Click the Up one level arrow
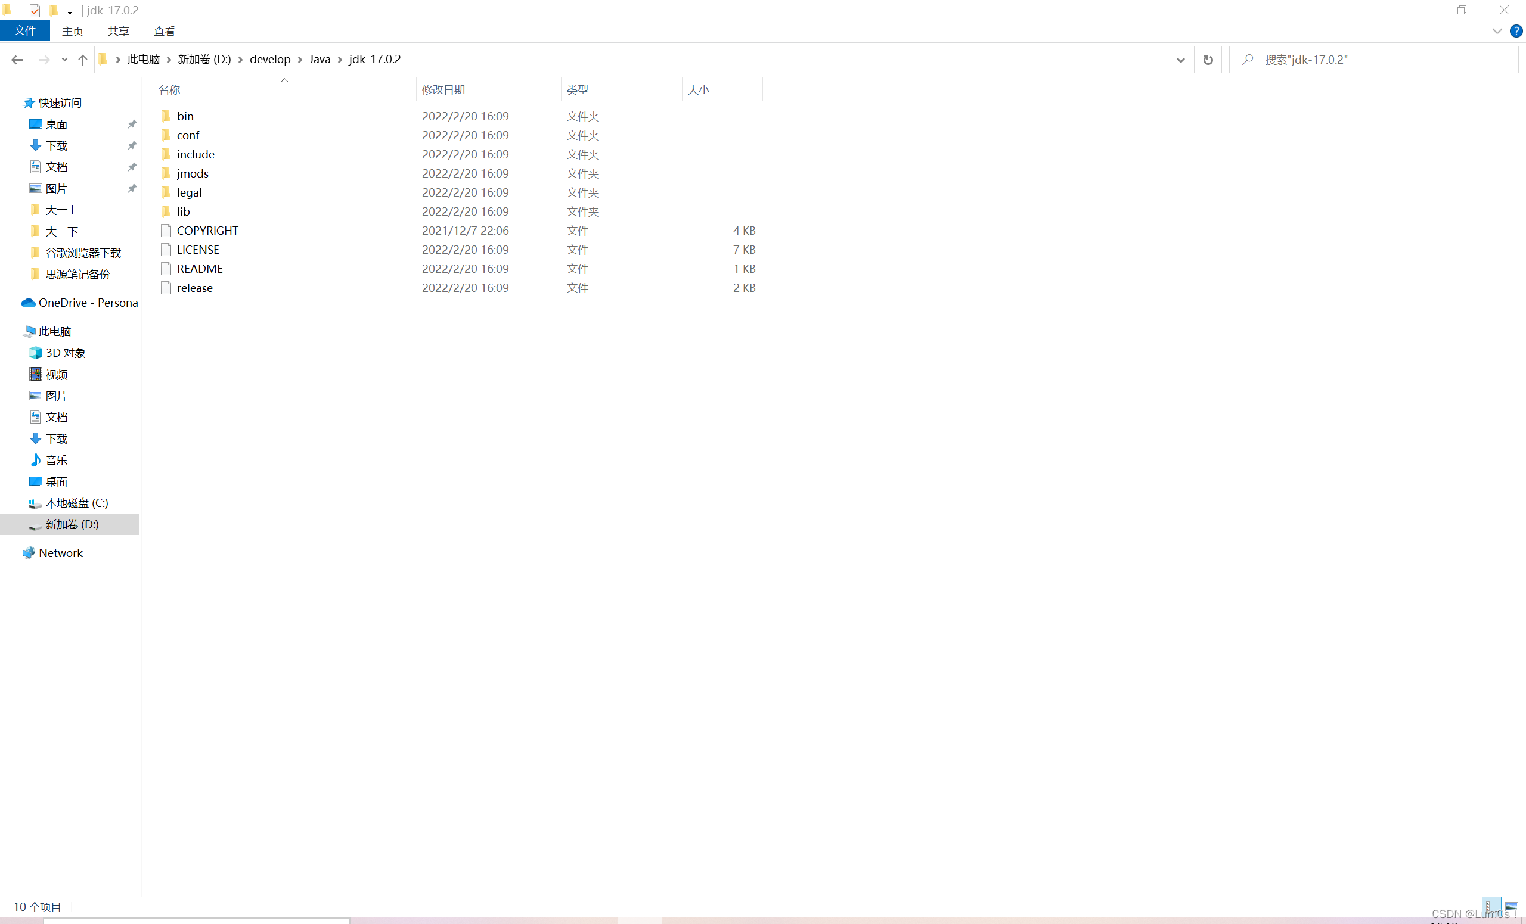This screenshot has height=924, width=1526. pyautogui.click(x=82, y=60)
